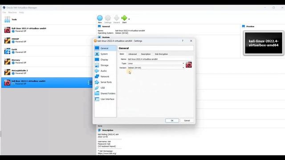Open the Tools item in machine list
The image size is (285, 160).
click(49, 20)
